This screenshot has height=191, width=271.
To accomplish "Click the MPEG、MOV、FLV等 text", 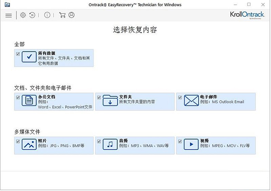I will [x=231, y=146].
